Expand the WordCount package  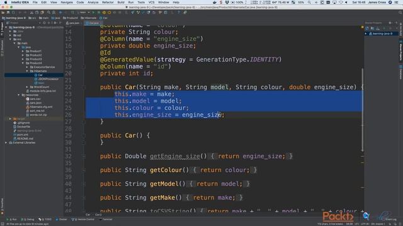(x=27, y=87)
